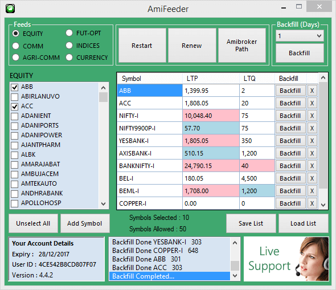Remove BEML-I row with its X button
Image resolution: width=336 pixels, height=290 pixels.
(312, 191)
